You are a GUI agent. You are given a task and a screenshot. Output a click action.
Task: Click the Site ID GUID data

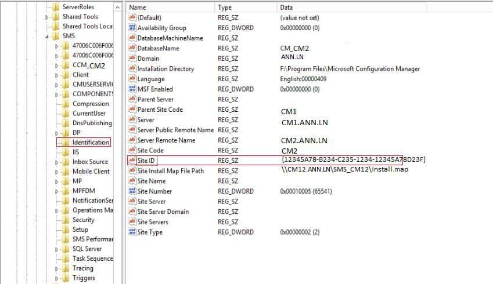click(354, 159)
